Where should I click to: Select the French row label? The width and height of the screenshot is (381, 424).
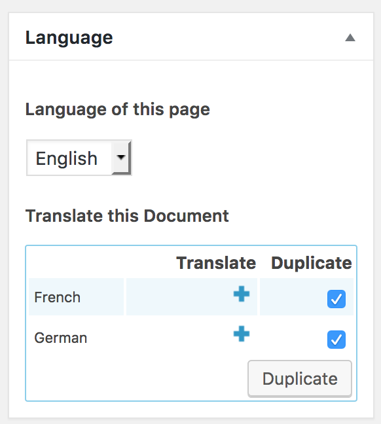coord(58,297)
